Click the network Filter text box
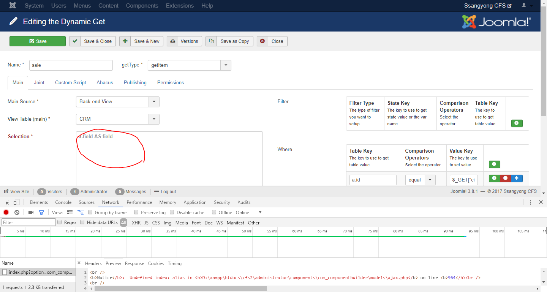The width and height of the screenshot is (547, 292). pos(29,222)
